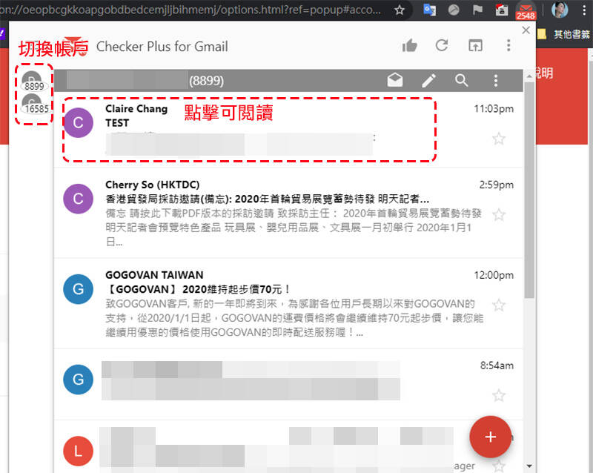Open the Chrome profile avatar
Image resolution: width=593 pixels, height=473 pixels.
[x=560, y=10]
